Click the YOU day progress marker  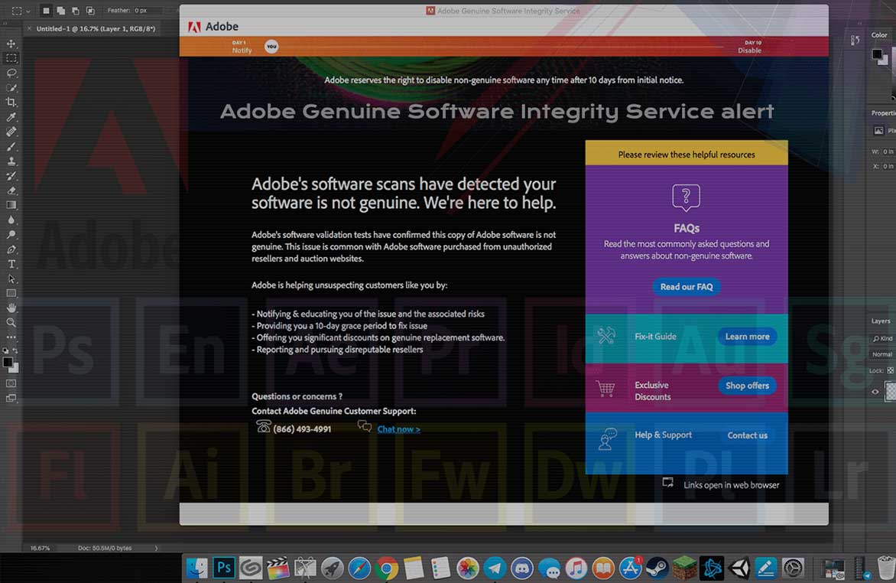[x=271, y=47]
